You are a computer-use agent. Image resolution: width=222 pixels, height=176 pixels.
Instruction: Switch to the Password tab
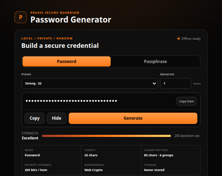67,61
